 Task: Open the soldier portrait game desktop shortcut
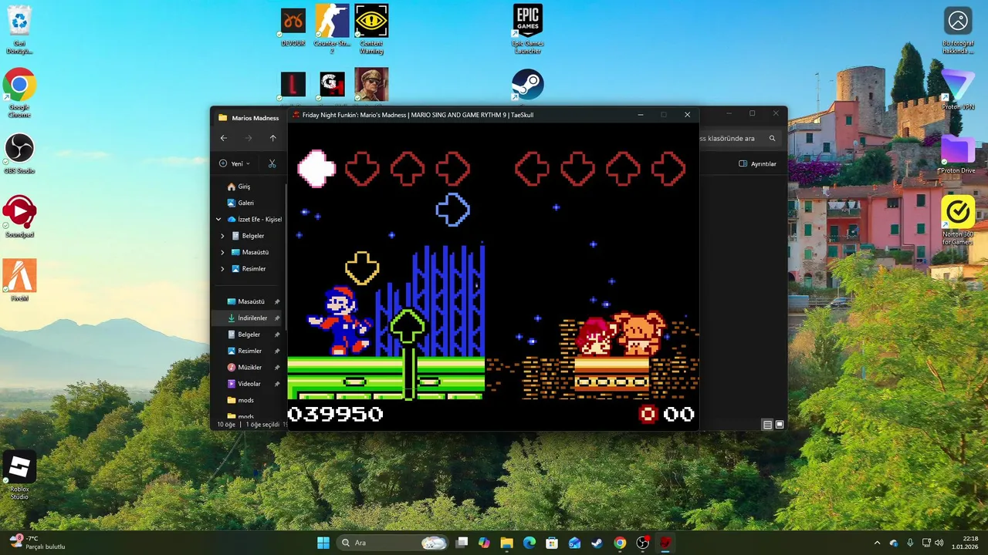tap(371, 85)
